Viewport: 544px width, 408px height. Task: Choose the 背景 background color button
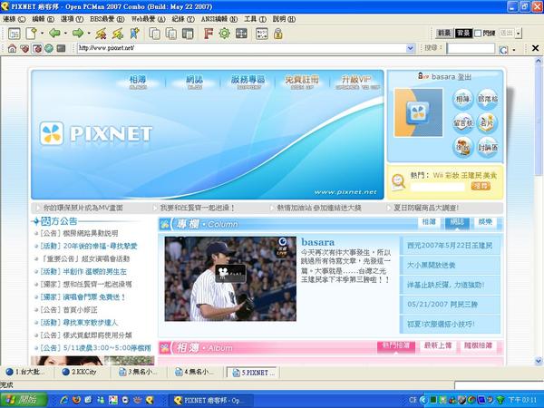[x=463, y=34]
